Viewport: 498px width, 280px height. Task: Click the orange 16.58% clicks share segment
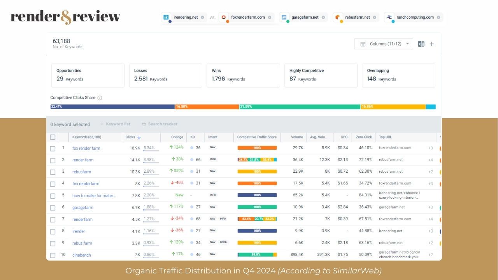(207, 107)
